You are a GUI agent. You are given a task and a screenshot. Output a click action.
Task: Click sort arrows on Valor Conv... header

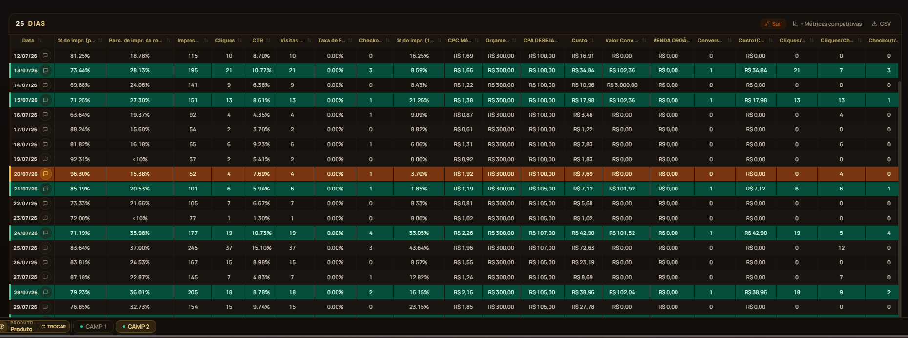point(644,40)
